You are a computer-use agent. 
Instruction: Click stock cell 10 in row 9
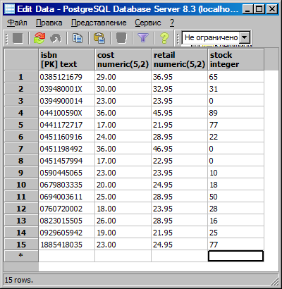(235, 173)
